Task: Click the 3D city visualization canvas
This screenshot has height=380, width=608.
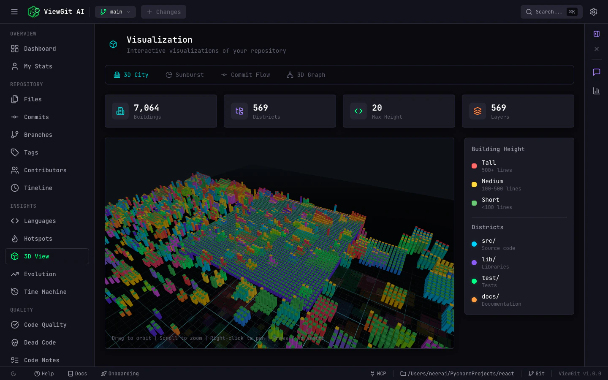Action: [x=280, y=243]
